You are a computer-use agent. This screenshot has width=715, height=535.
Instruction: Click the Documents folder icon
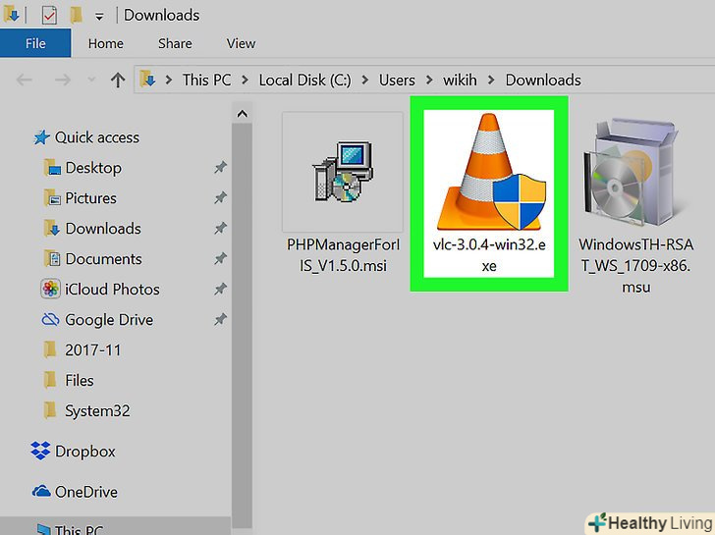coord(52,259)
